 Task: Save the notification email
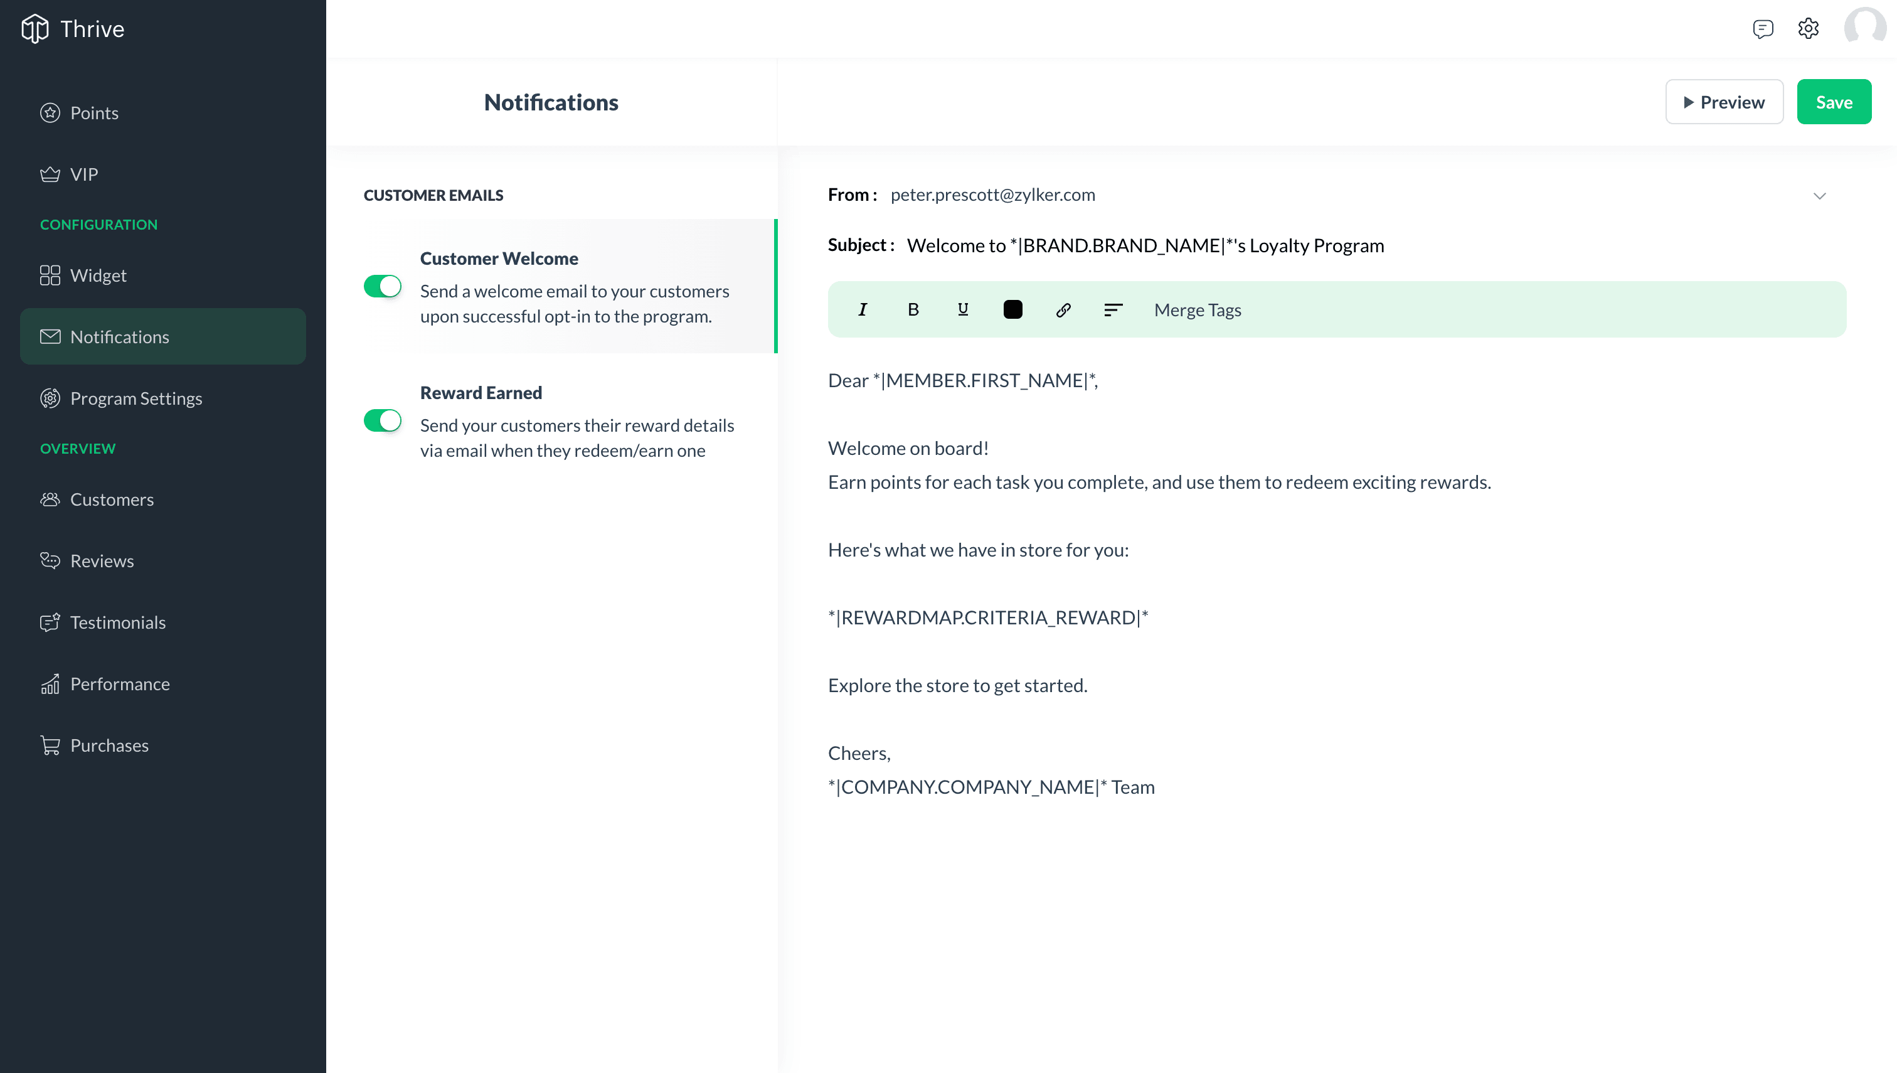[1834, 102]
